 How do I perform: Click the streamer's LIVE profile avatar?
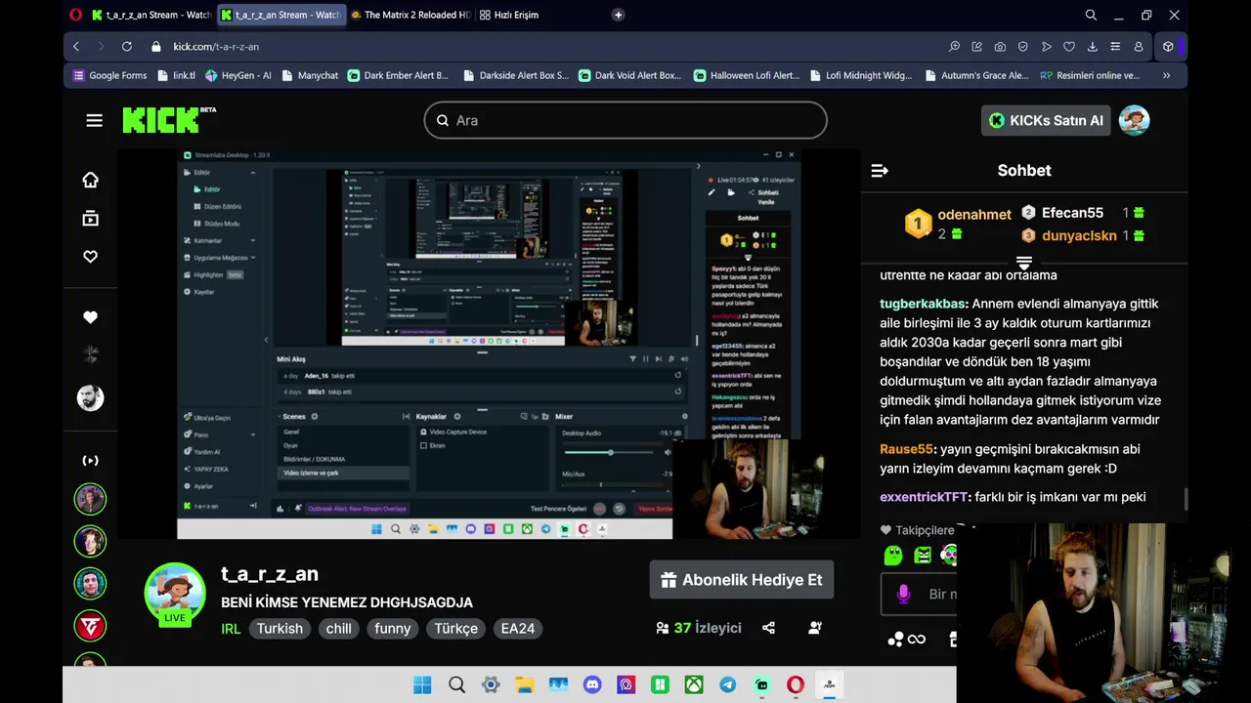(175, 593)
